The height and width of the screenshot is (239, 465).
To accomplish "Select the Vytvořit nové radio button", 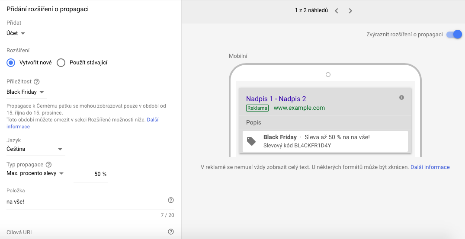I will coord(11,63).
